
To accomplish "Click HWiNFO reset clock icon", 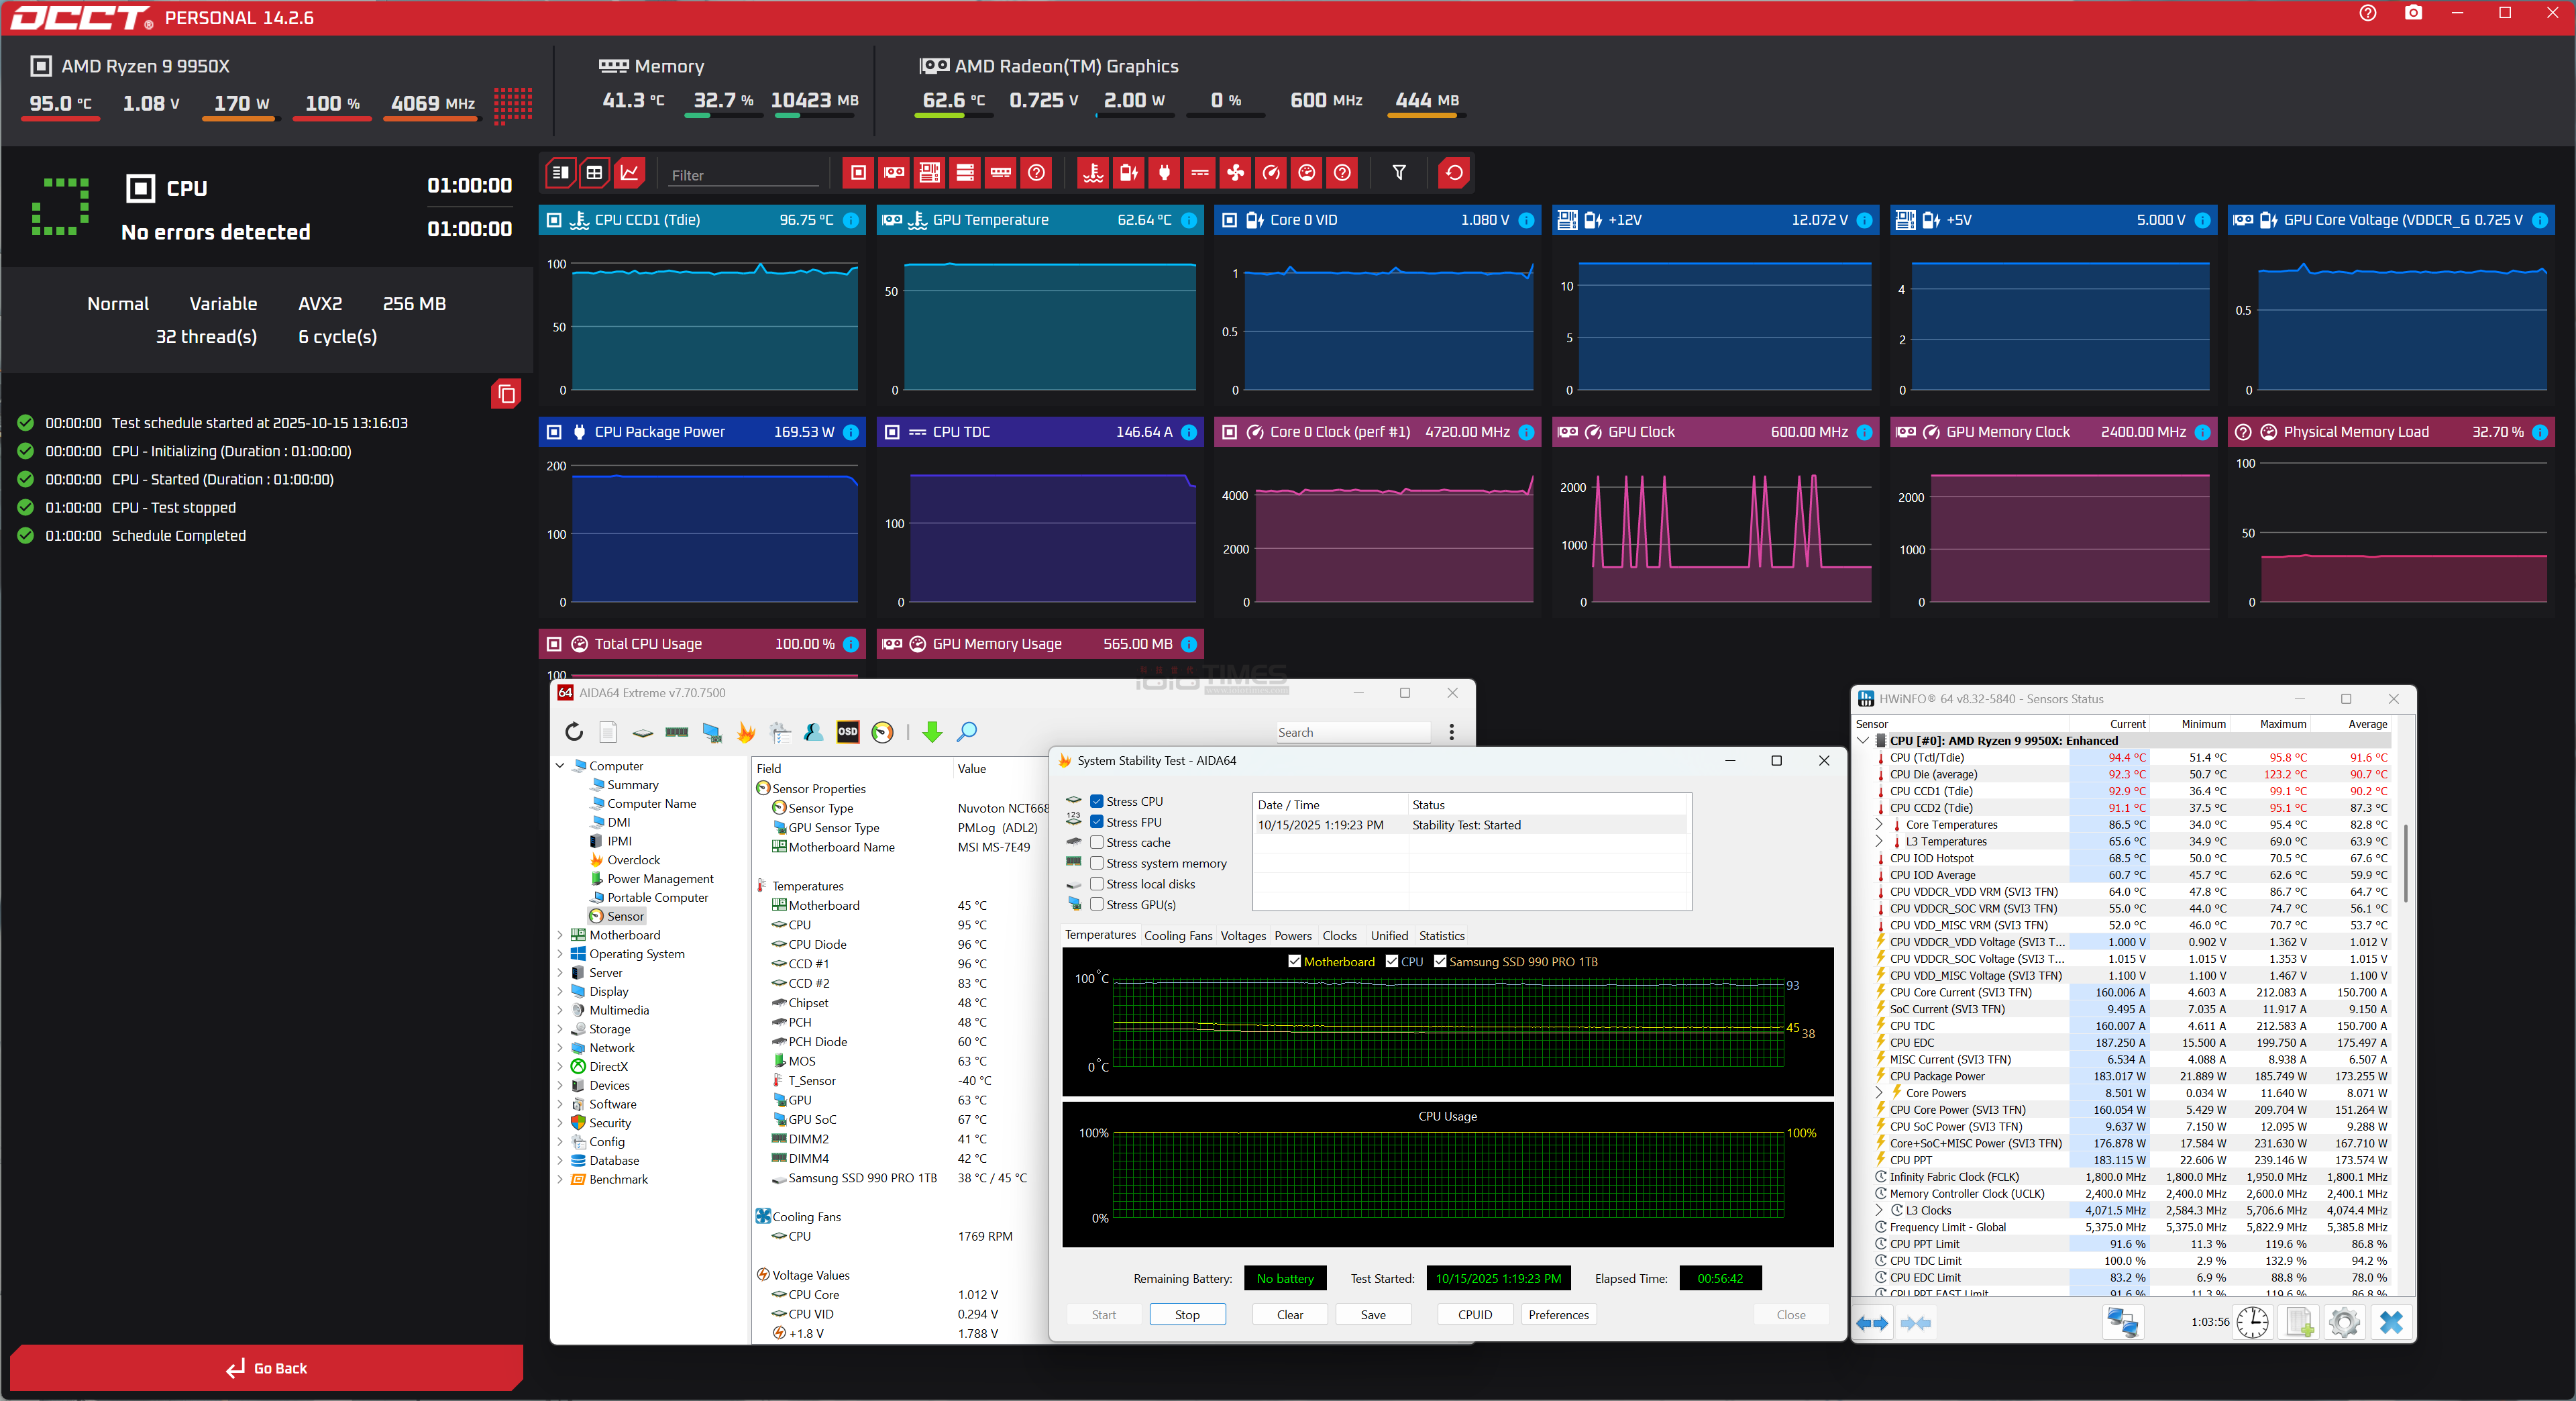I will coord(2252,1322).
